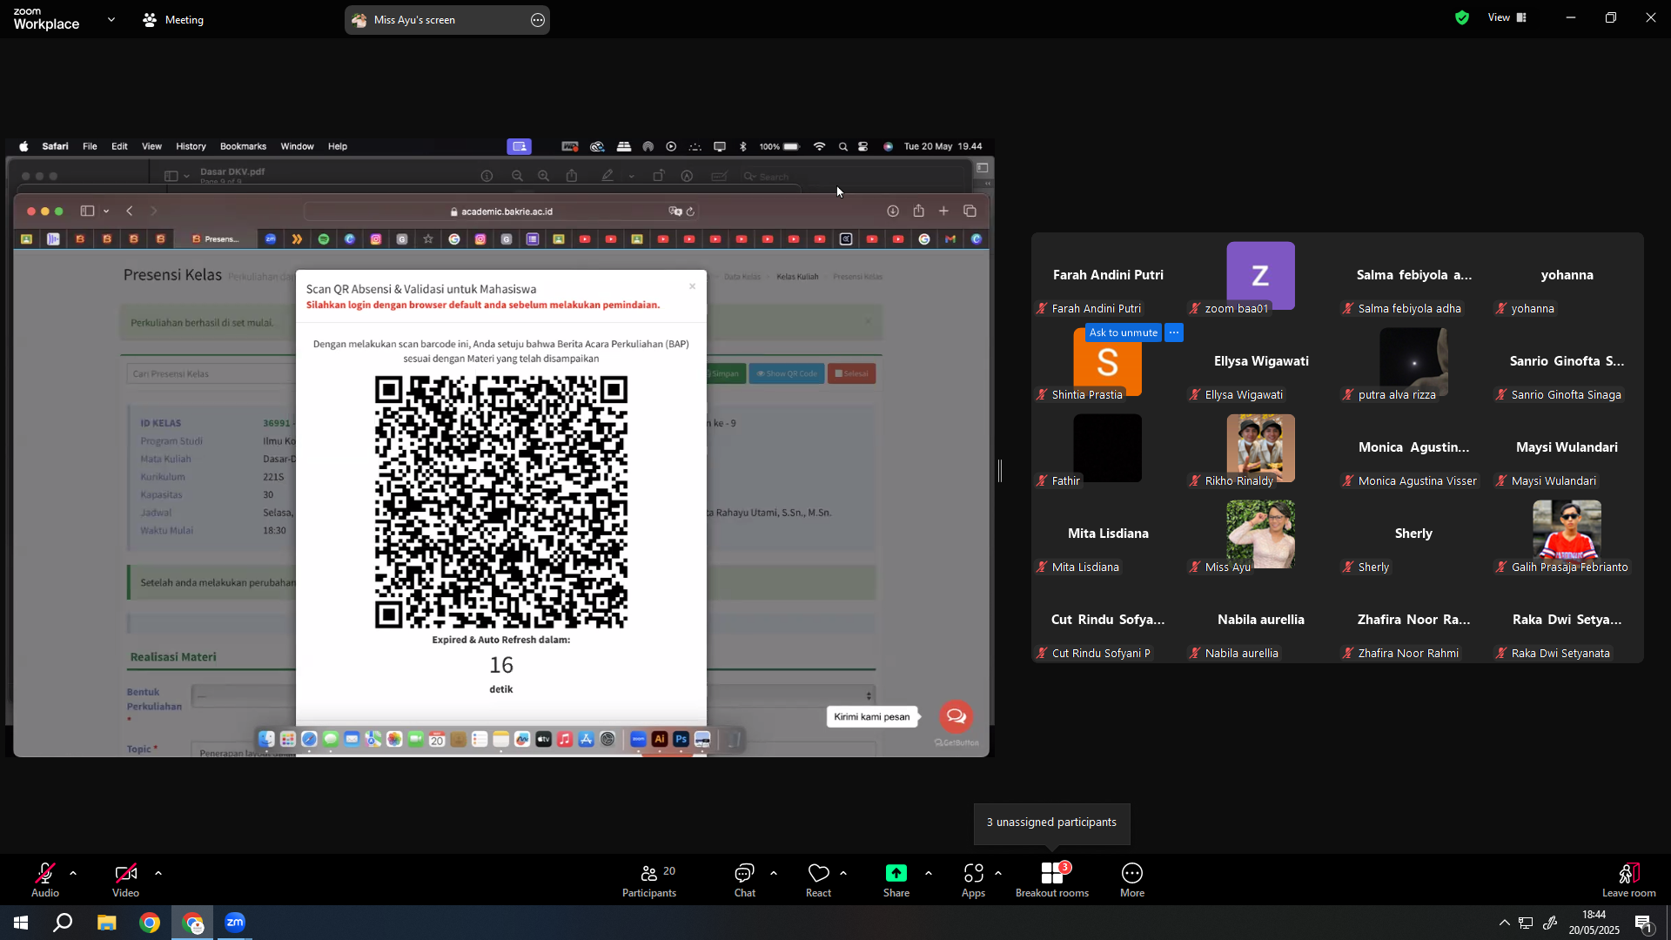Show hidden system tray icons

[1504, 923]
